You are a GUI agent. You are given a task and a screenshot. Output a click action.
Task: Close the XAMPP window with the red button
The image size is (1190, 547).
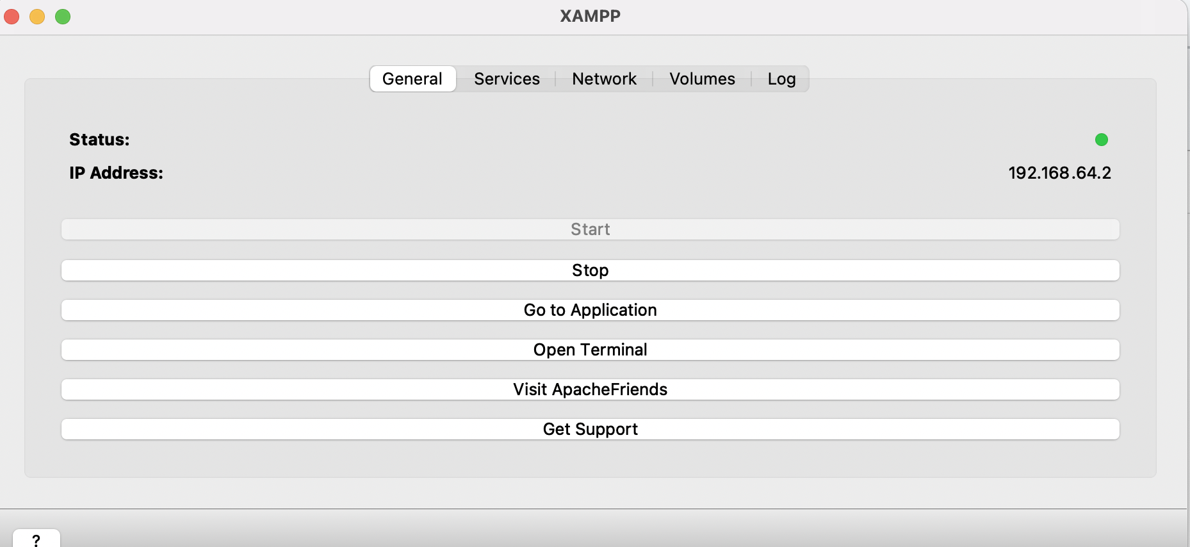pos(12,17)
